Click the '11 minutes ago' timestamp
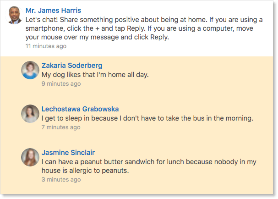This screenshot has width=278, height=199. 46,46
